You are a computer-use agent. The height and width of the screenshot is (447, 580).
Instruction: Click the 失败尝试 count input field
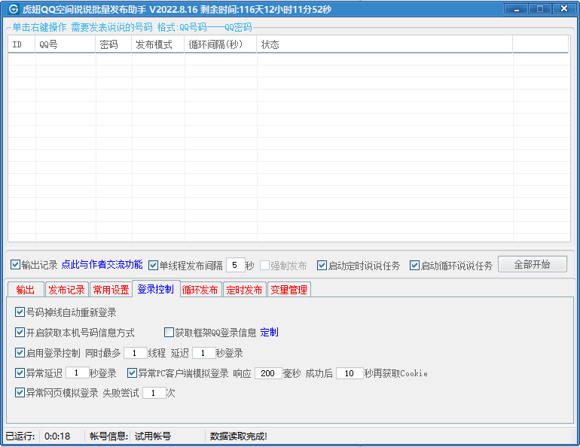154,393
